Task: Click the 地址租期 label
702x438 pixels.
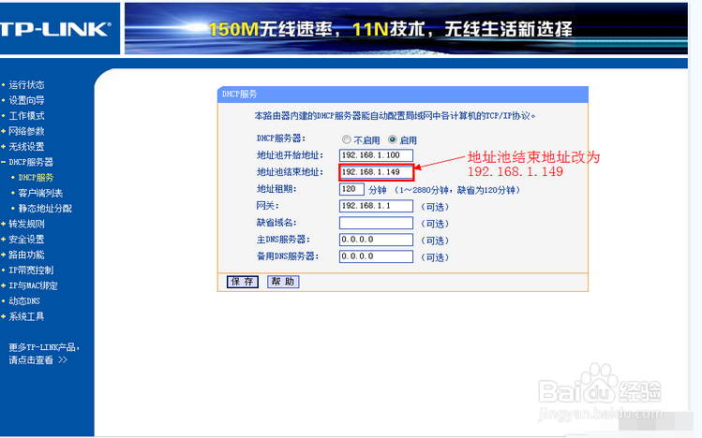Action: click(x=276, y=189)
